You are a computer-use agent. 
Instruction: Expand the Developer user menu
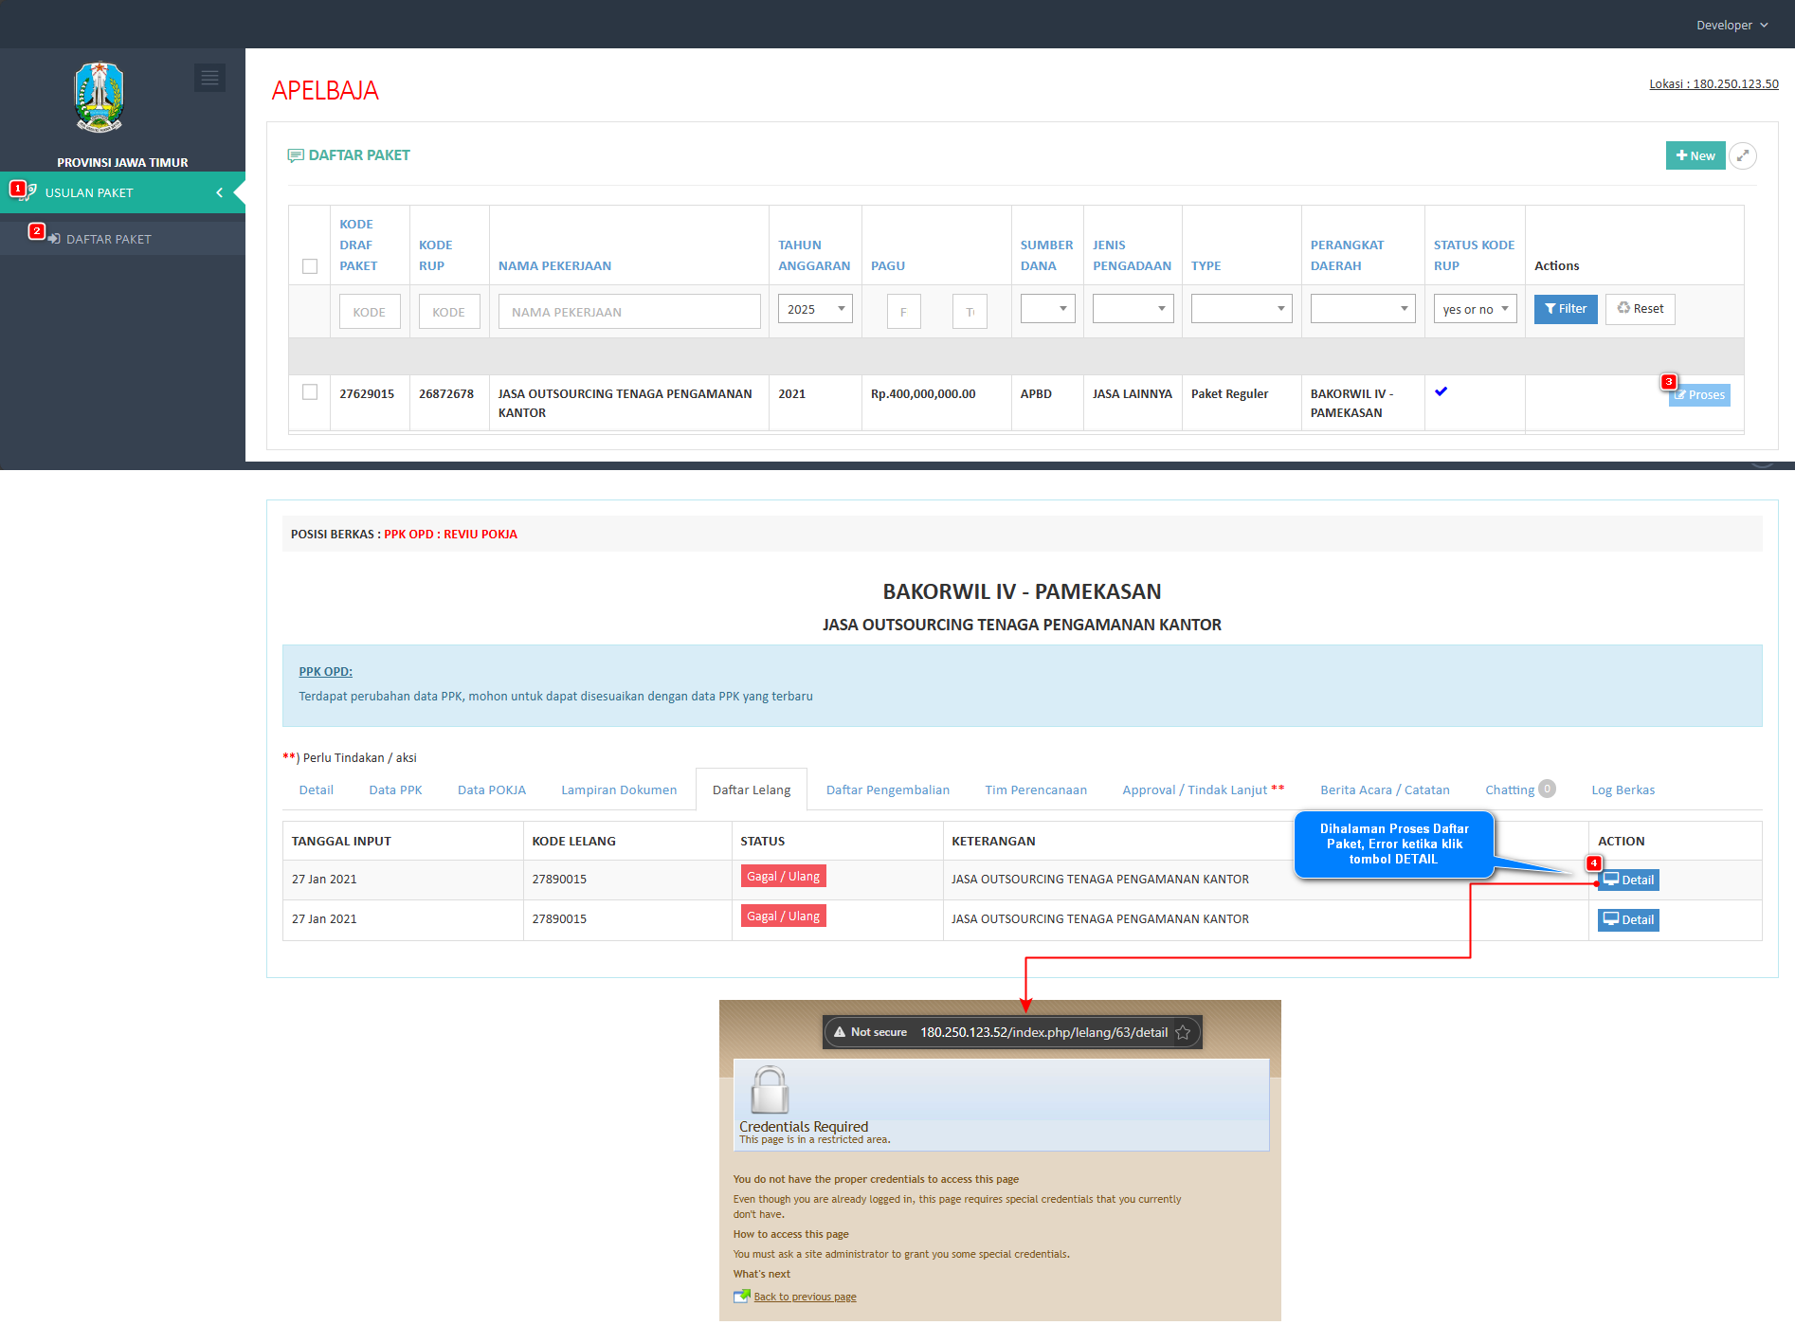click(1731, 25)
